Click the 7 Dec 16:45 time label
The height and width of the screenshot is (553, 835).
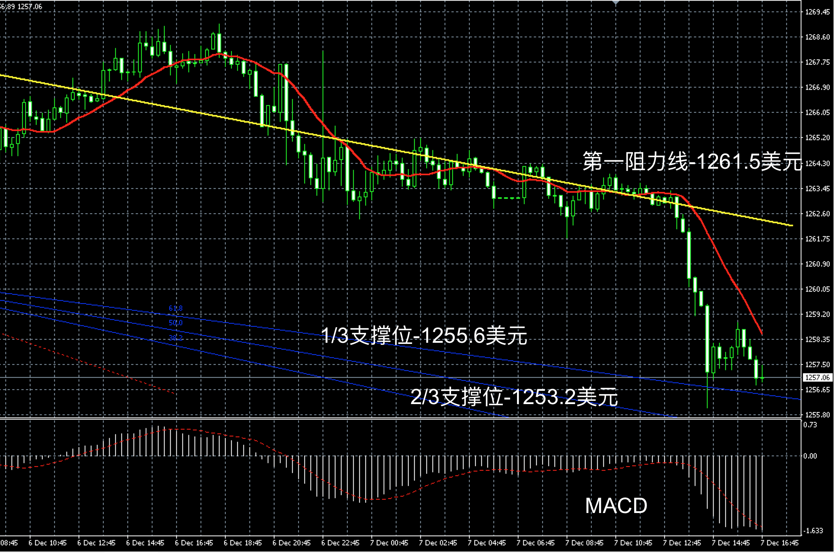[x=779, y=543]
